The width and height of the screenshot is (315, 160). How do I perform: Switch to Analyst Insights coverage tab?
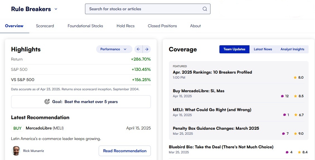292,49
